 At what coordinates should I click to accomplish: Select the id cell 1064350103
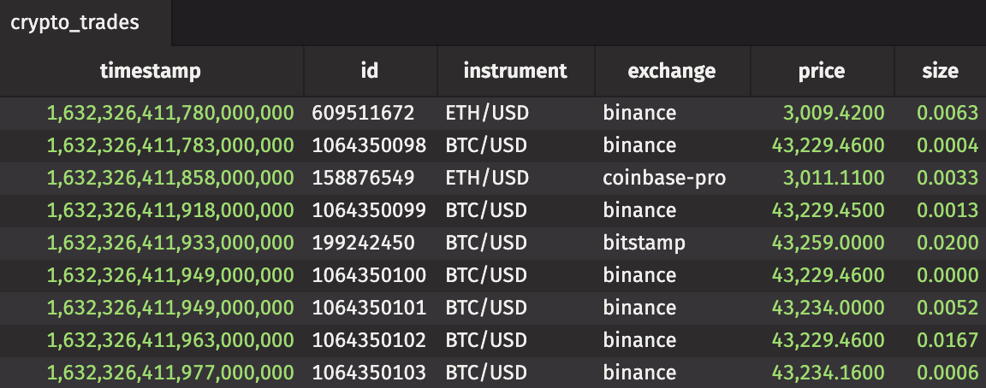coord(369,373)
